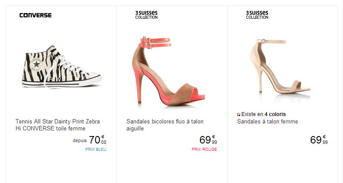343x183 pixels.
Task: Click the 'PRIX BLEU' label
Action: click(x=96, y=150)
